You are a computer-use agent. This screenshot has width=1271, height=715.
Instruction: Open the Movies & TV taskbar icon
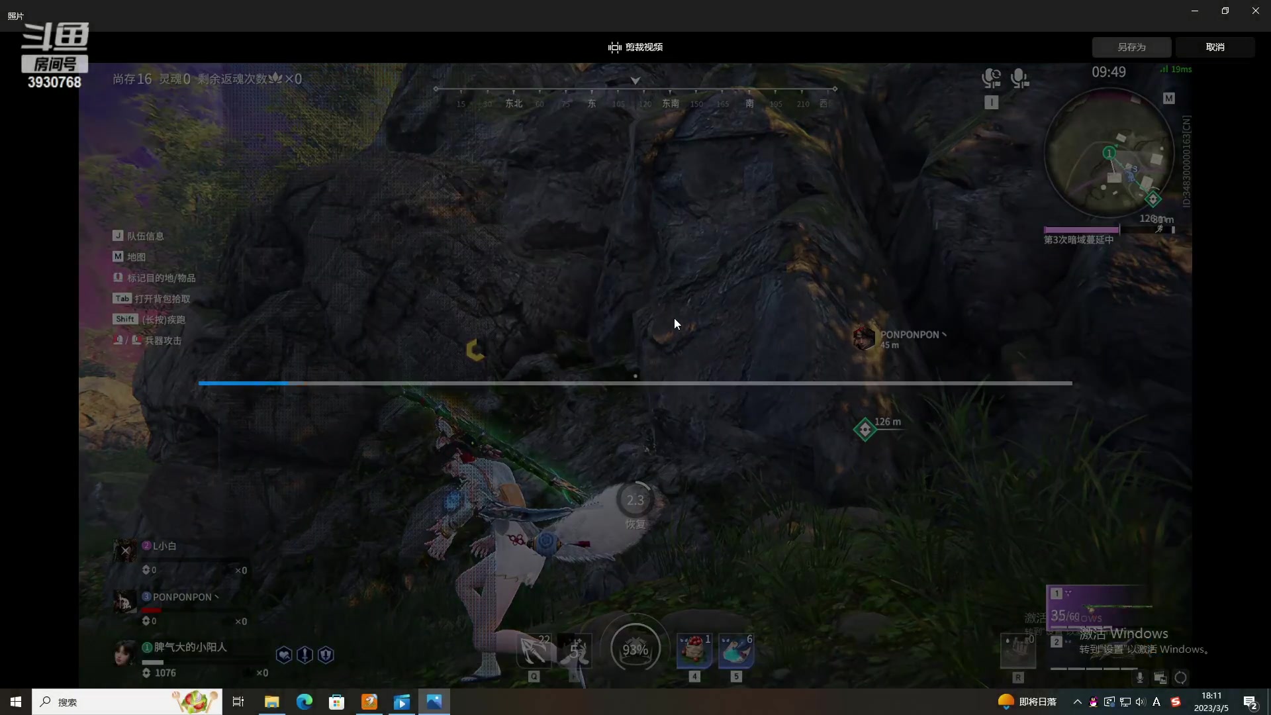pos(401,702)
